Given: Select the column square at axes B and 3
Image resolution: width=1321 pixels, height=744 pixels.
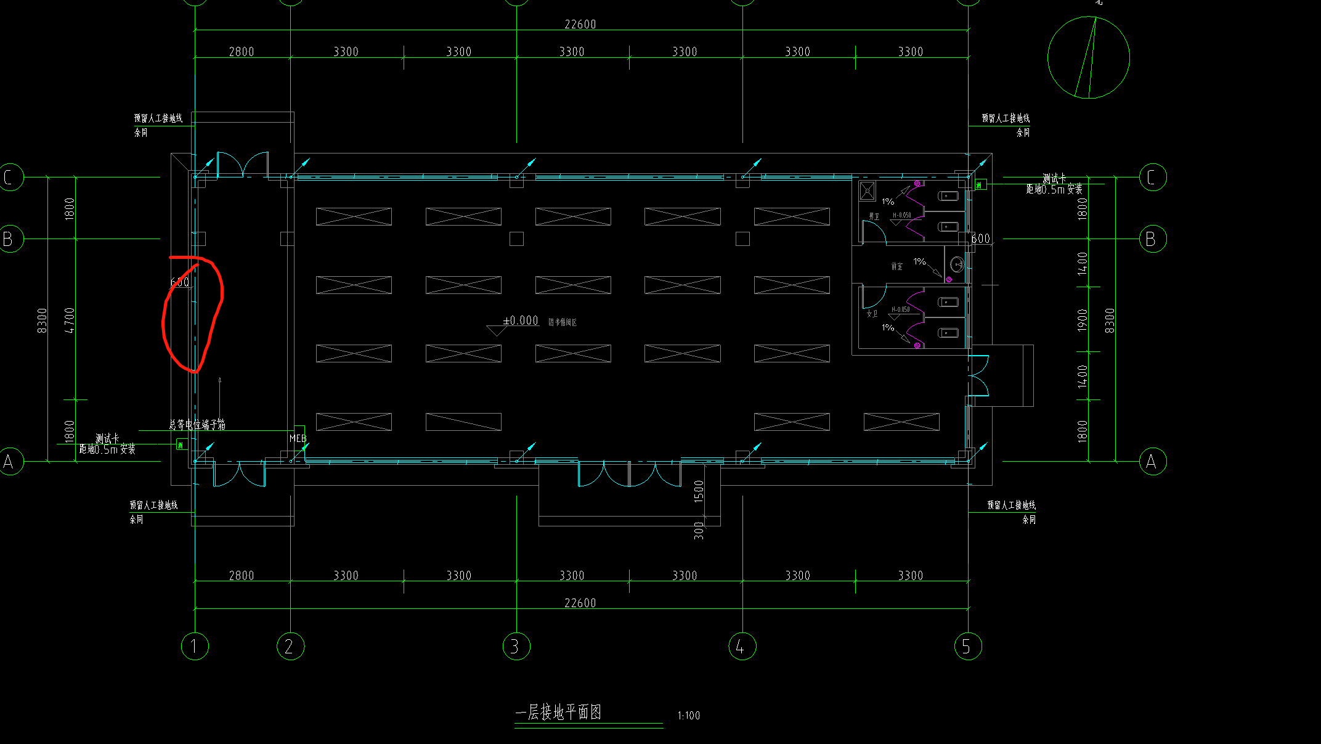Looking at the screenshot, I should pos(516,239).
